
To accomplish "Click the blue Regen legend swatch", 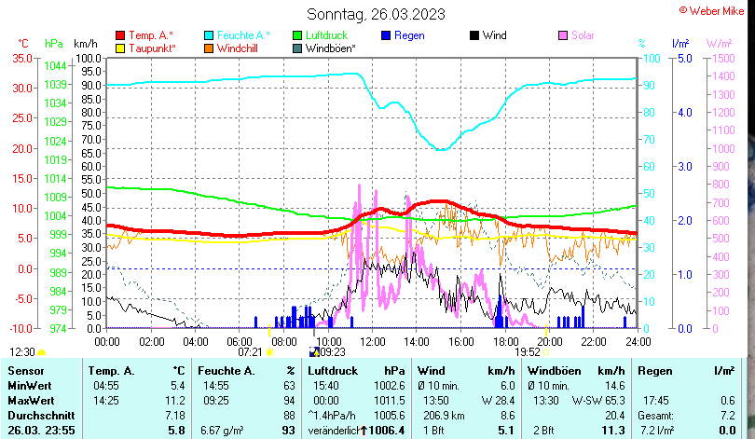I will click(386, 35).
